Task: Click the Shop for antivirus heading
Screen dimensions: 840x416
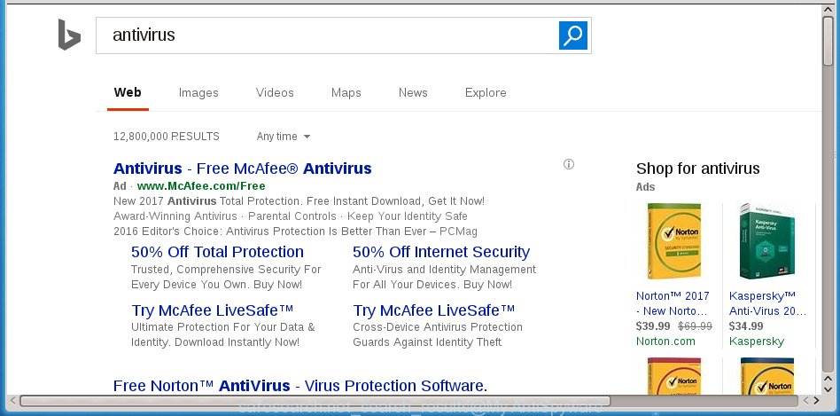Action: tap(698, 169)
